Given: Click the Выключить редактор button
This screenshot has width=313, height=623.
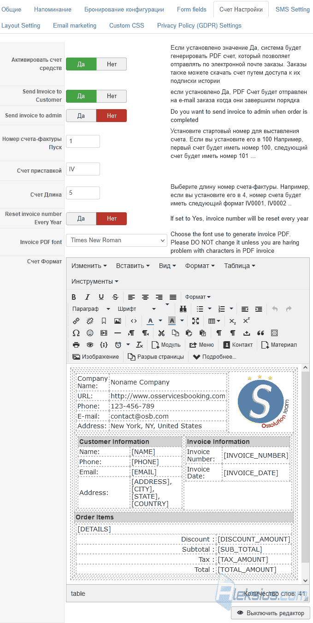Looking at the screenshot, I should point(271,613).
